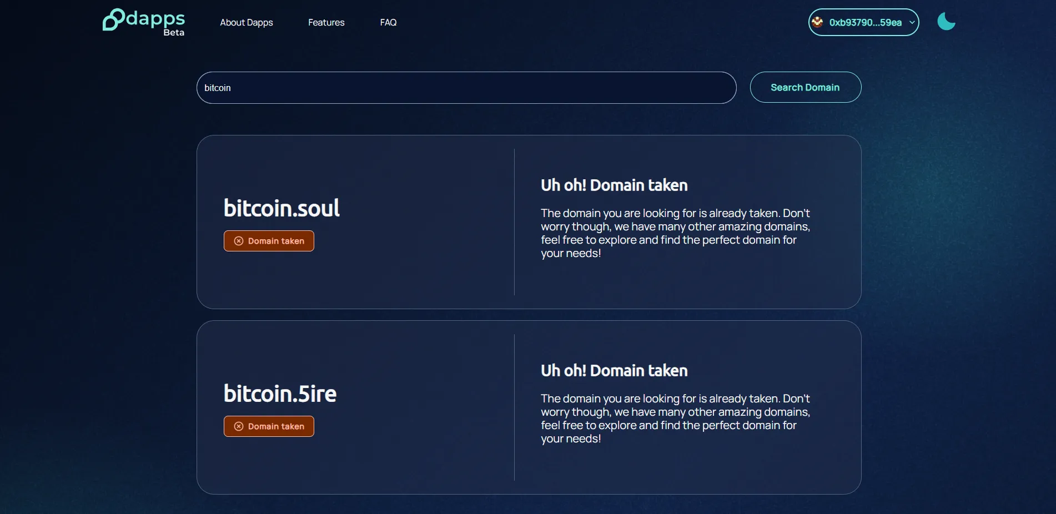The image size is (1056, 514).
Task: Click the X circle icon under bitcoin.soul
Action: pos(239,241)
